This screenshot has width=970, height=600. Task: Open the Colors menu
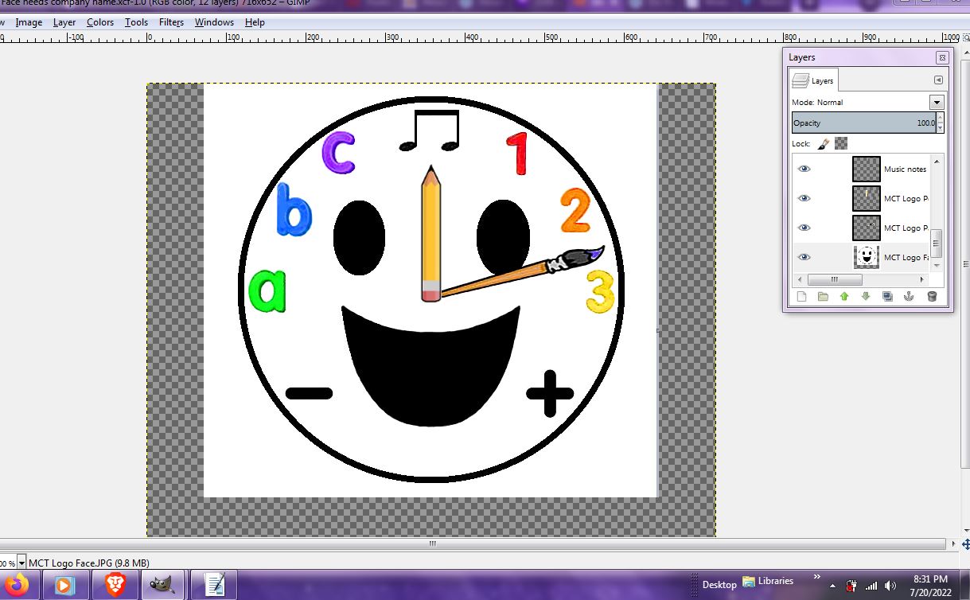[x=100, y=22]
